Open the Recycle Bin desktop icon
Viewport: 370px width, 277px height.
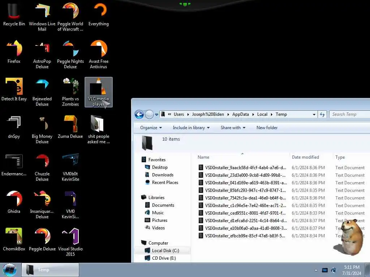[14, 14]
